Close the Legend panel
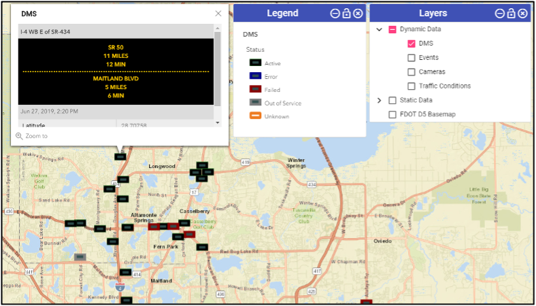This screenshot has height=306, width=536. pos(358,14)
